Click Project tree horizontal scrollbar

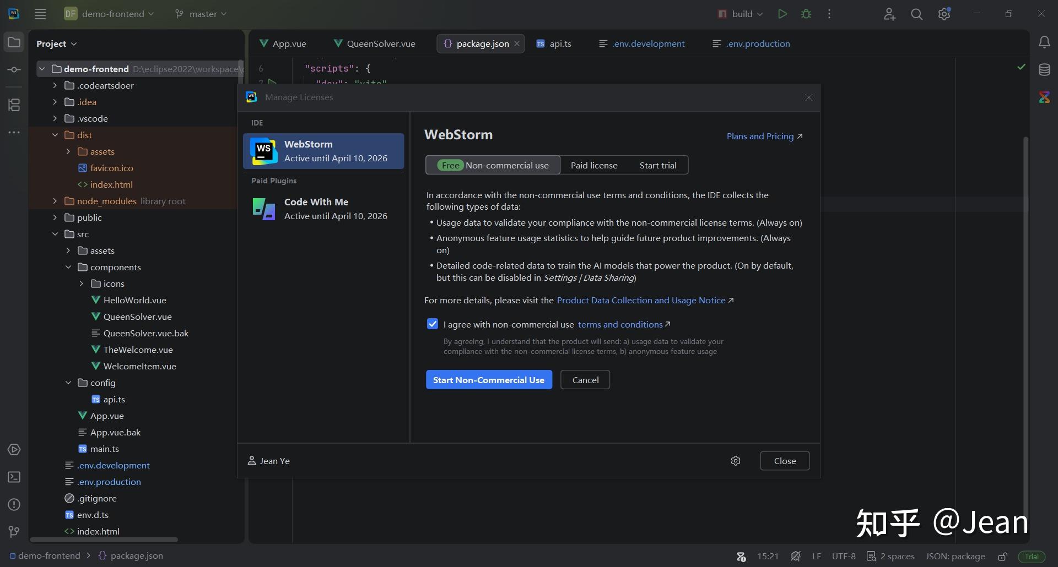coord(104,539)
